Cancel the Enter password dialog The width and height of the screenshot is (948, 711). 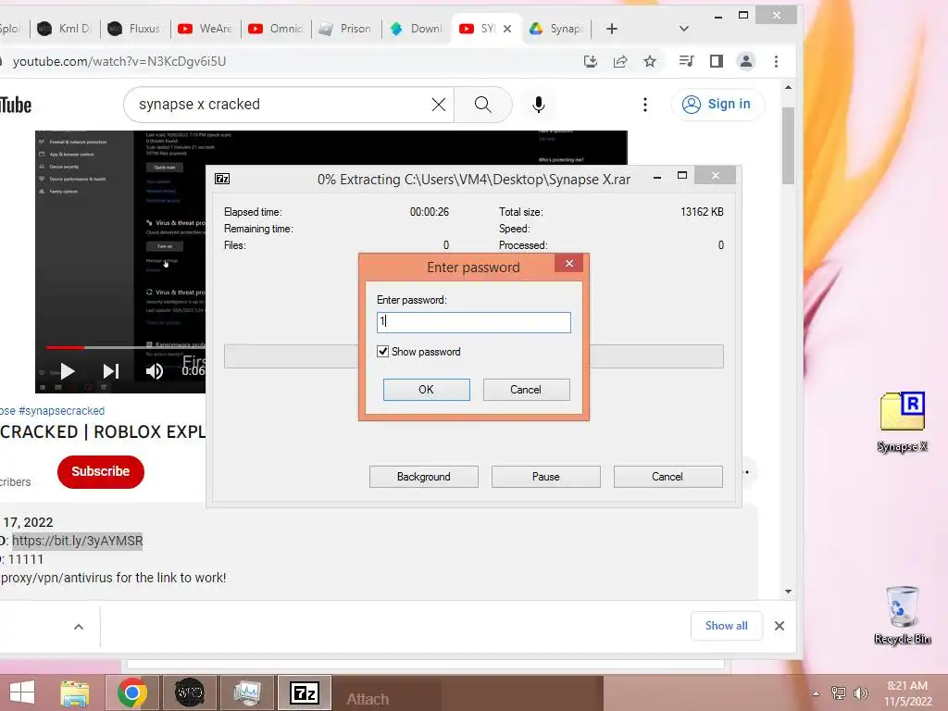[526, 390]
